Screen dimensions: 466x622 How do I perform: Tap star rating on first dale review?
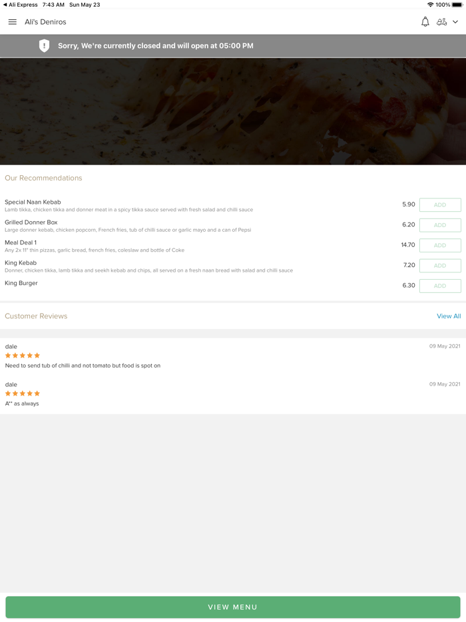23,356
